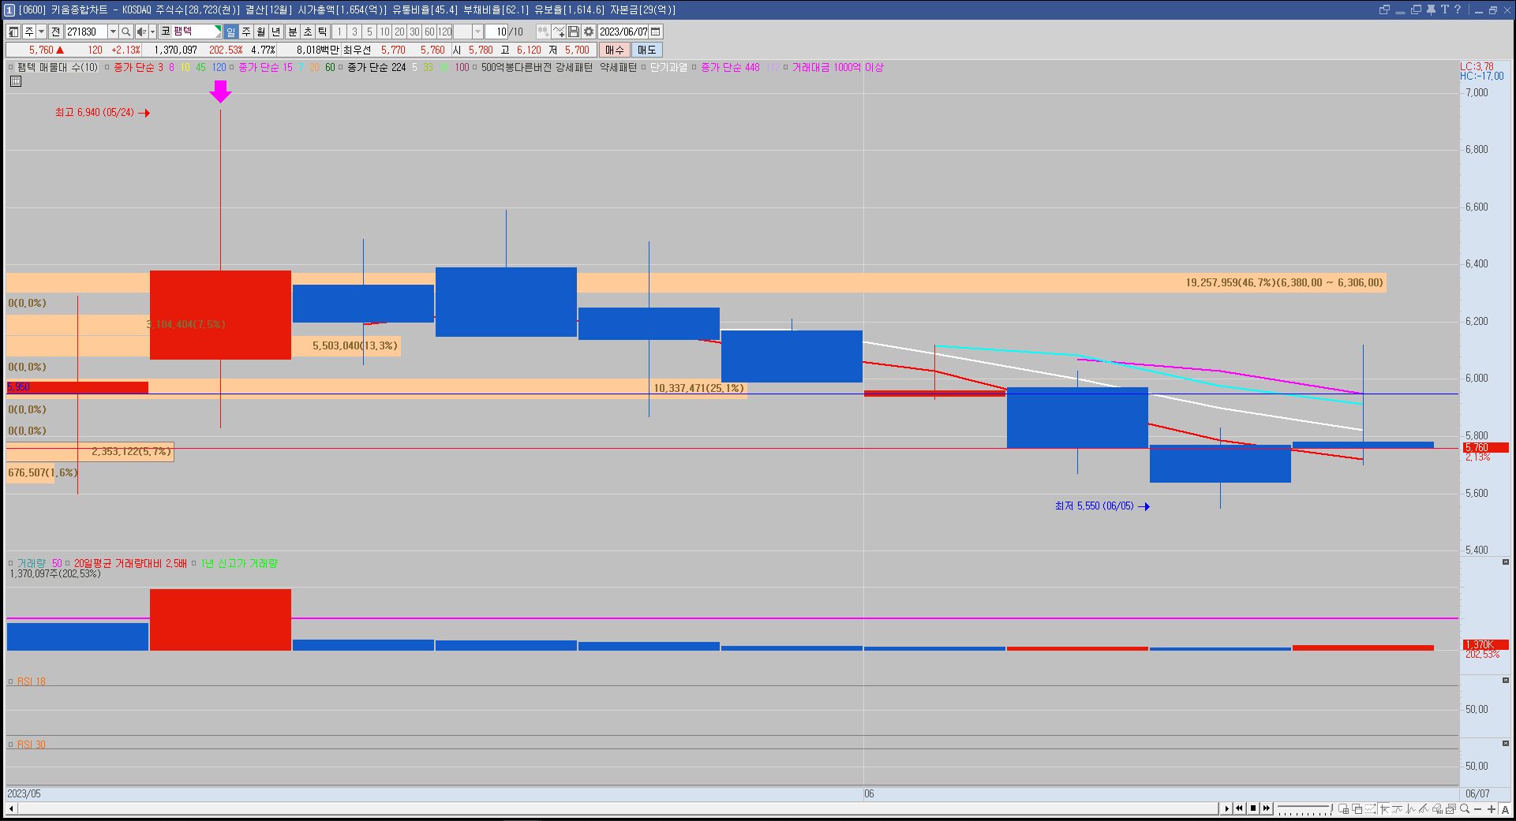Click the stock search magnifier icon
This screenshot has height=821, width=1516.
[125, 32]
